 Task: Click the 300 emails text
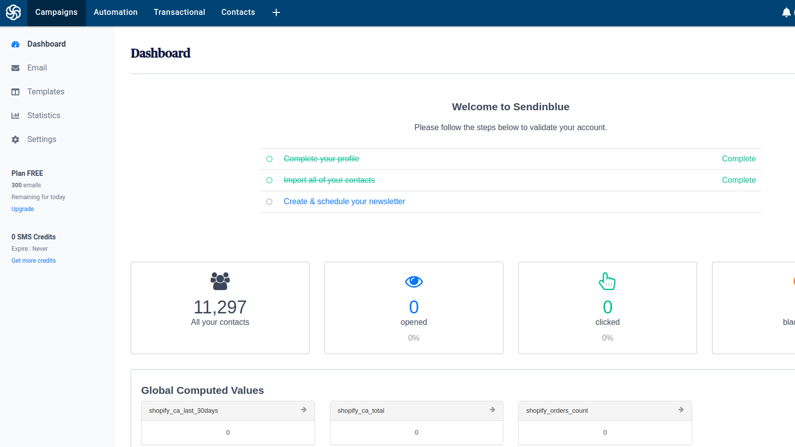26,185
